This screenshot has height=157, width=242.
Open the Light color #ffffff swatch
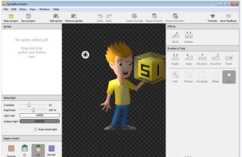[40, 115]
